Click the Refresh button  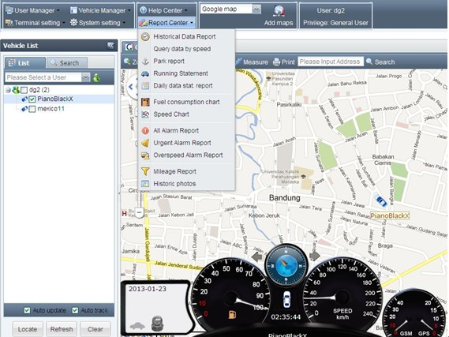pos(62,329)
